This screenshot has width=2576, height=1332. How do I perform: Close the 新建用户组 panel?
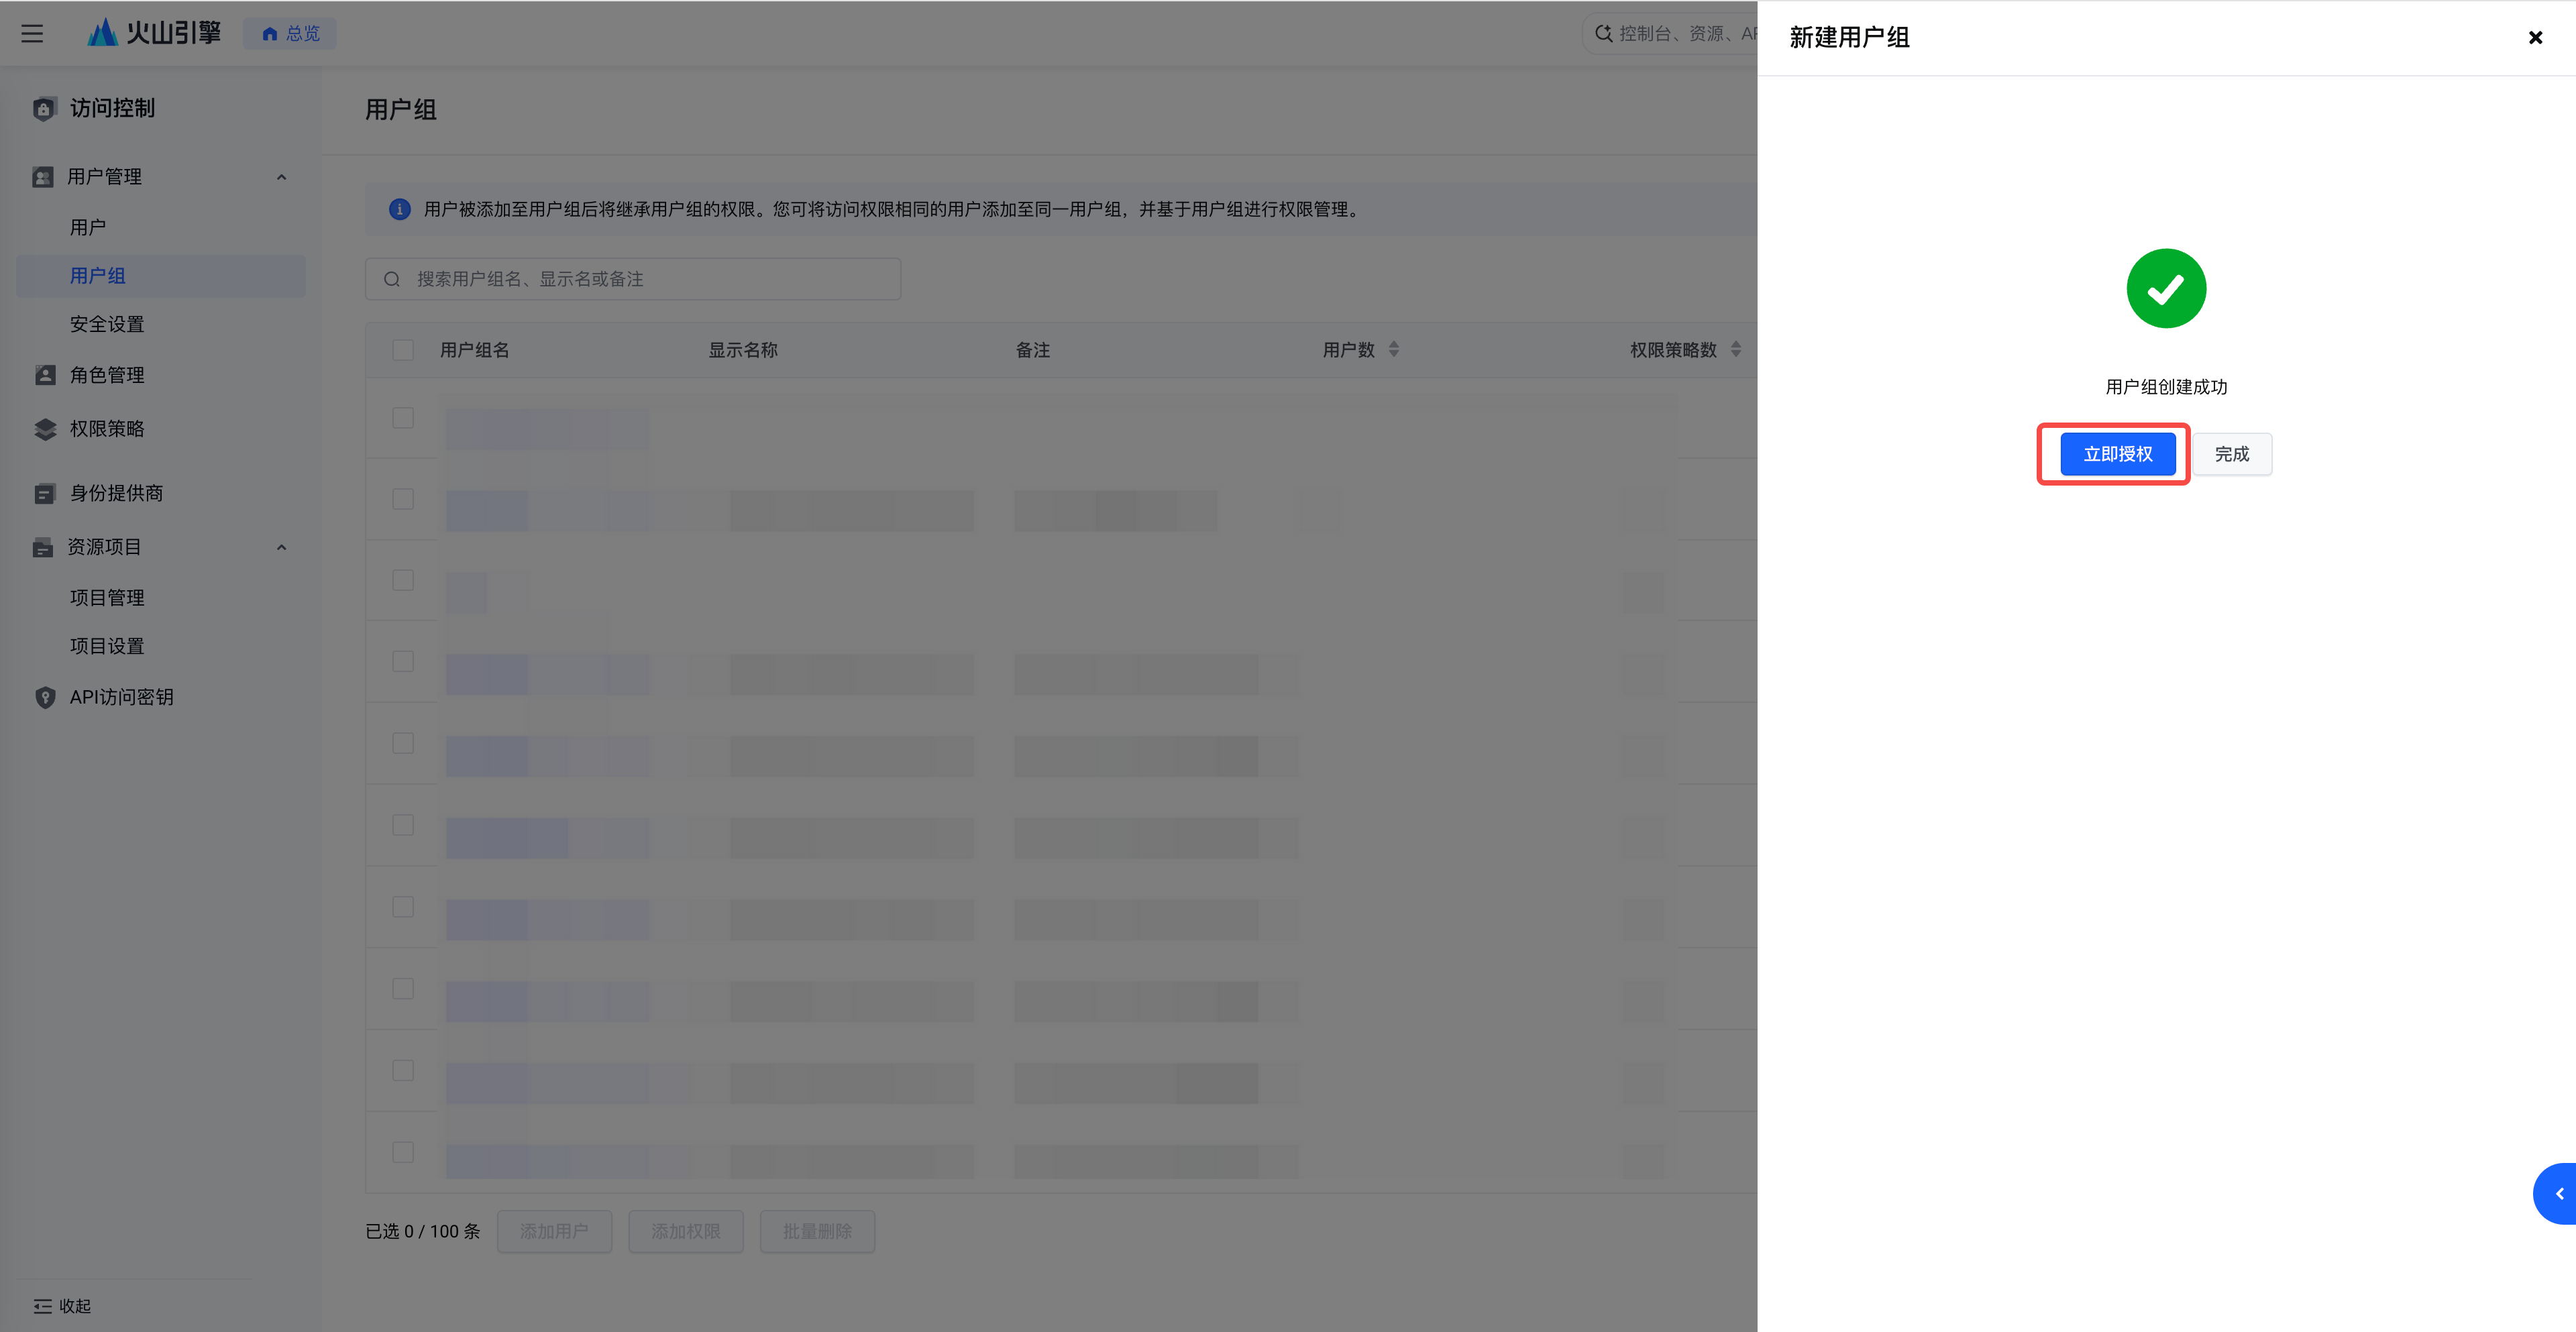click(x=2535, y=38)
